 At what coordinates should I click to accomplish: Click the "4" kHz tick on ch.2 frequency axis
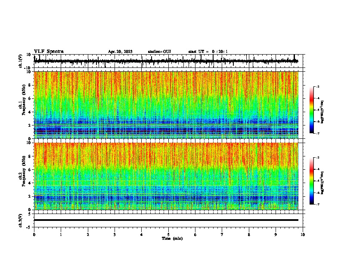tap(30, 183)
